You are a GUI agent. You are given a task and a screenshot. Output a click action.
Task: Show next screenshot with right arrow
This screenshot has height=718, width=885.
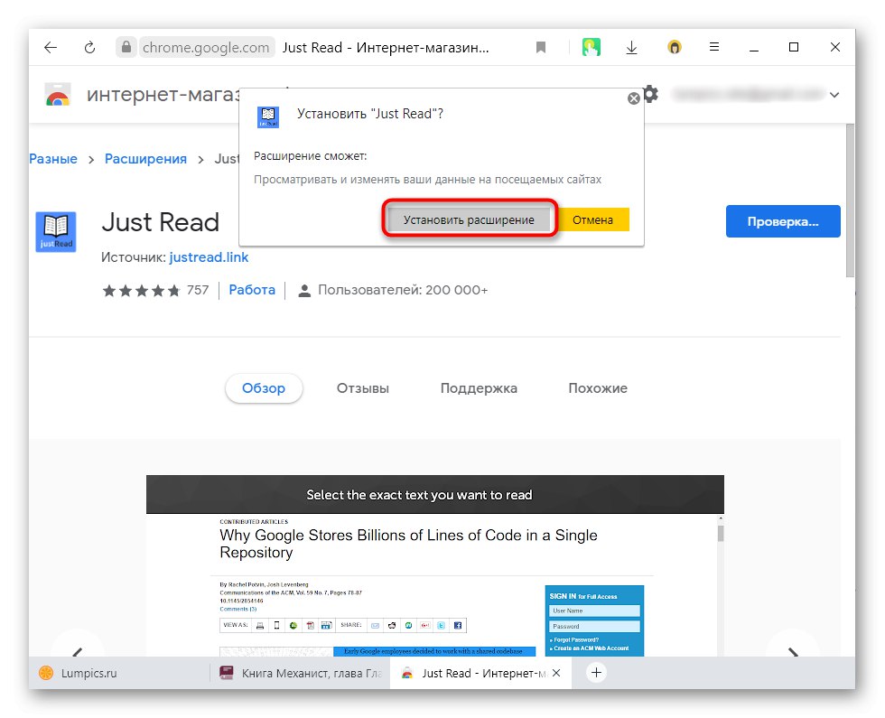tap(793, 650)
